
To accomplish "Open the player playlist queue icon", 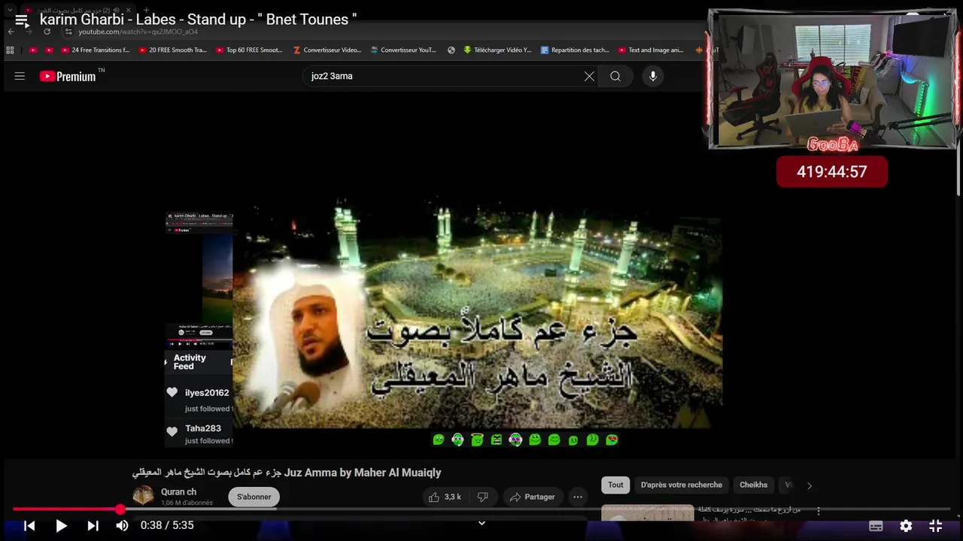I will point(22,20).
